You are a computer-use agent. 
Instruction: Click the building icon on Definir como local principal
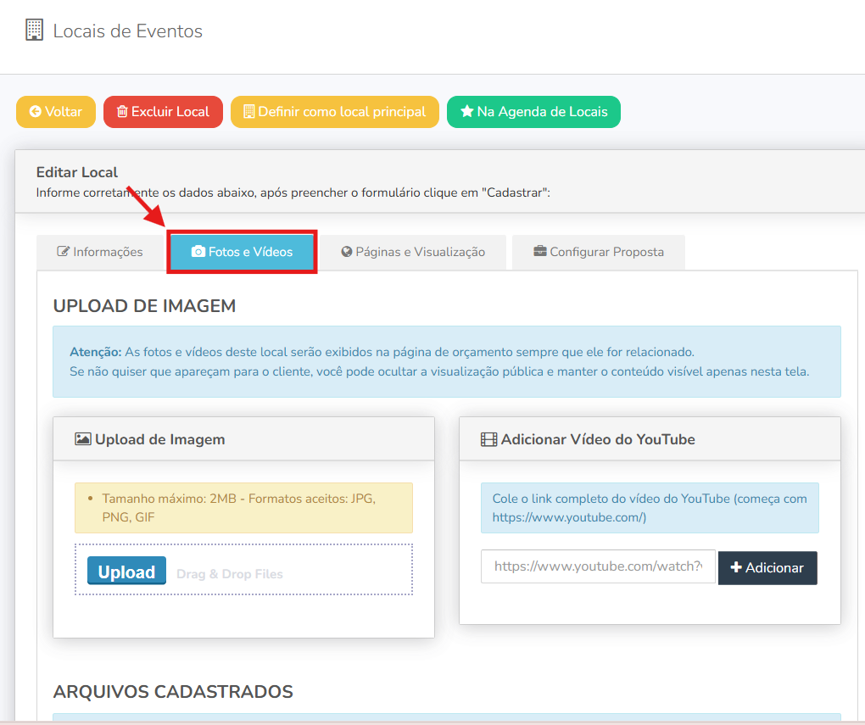tap(249, 111)
